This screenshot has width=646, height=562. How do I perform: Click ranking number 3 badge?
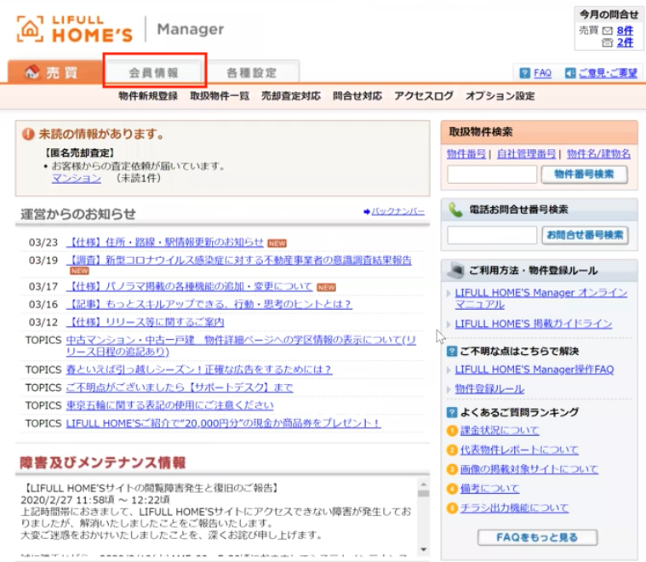click(452, 469)
